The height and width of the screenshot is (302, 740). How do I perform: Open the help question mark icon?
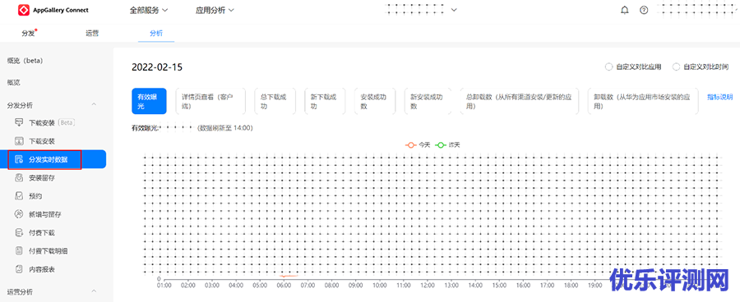644,10
